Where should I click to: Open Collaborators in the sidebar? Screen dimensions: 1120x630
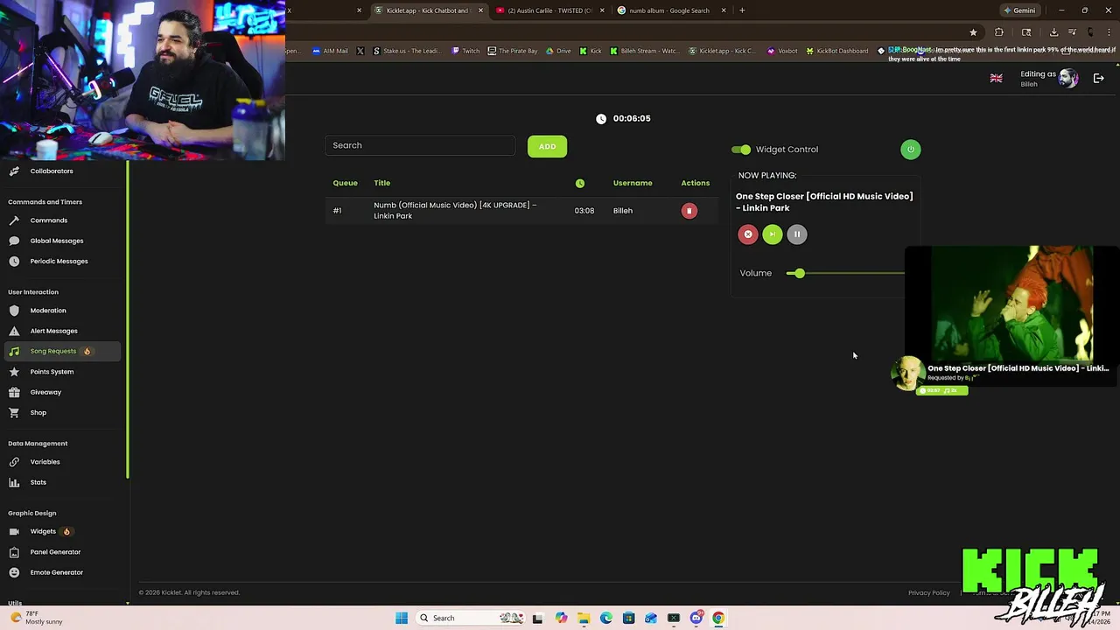tap(52, 171)
